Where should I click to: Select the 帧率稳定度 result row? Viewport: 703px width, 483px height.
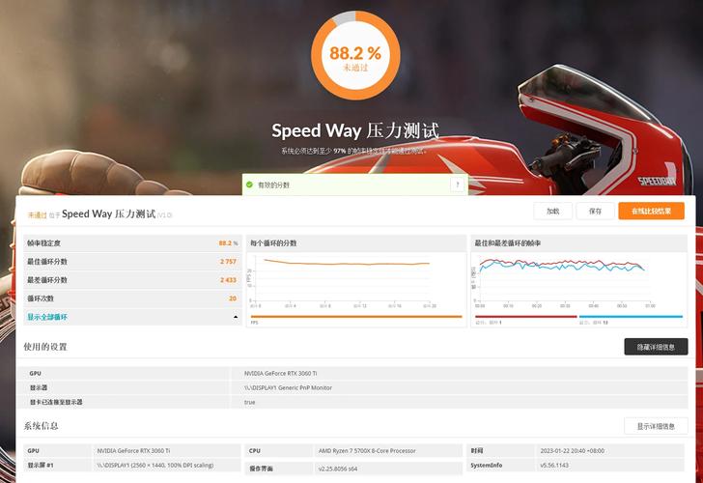point(132,243)
